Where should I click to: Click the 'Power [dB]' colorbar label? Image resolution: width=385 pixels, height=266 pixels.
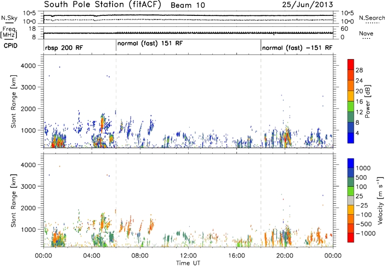pyautogui.click(x=367, y=101)
